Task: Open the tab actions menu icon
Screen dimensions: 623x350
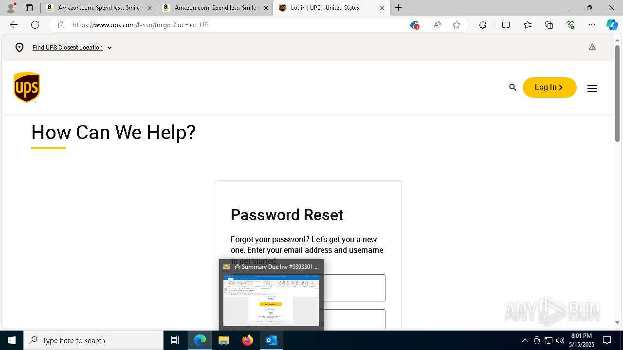Action: point(29,8)
